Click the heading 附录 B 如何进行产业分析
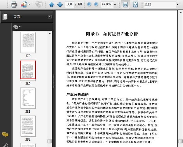The image size is (183, 147). coord(112,34)
